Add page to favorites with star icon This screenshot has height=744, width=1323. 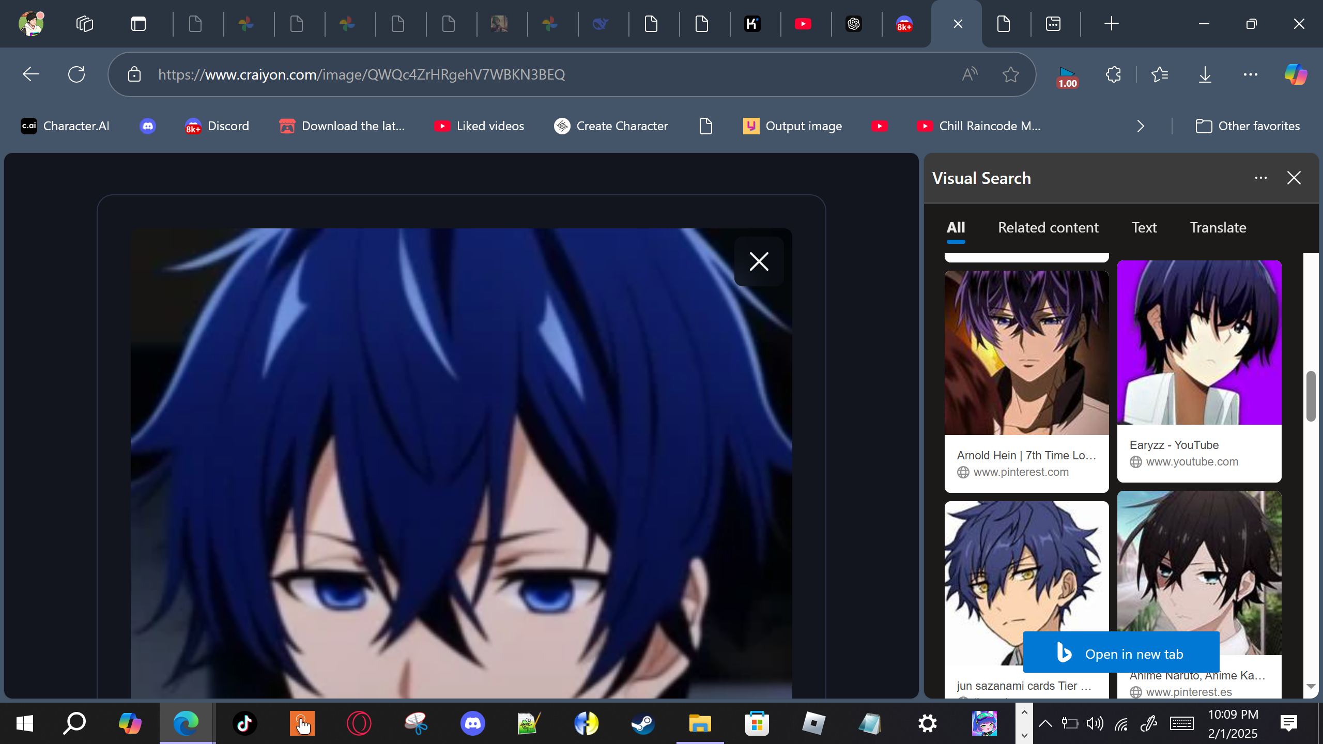click(x=1010, y=74)
